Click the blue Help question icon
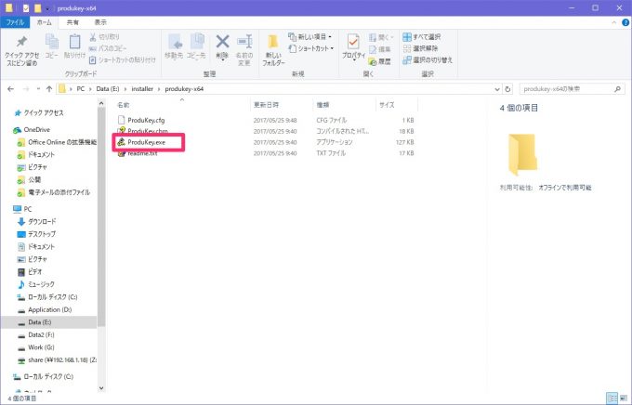This screenshot has height=405, width=632. (625, 22)
